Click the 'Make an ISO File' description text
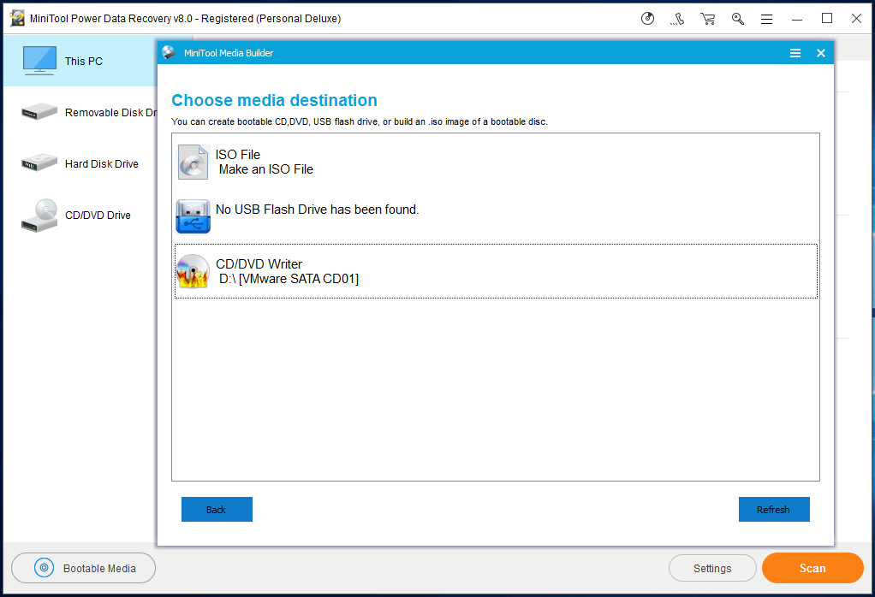875x597 pixels. pyautogui.click(x=265, y=169)
